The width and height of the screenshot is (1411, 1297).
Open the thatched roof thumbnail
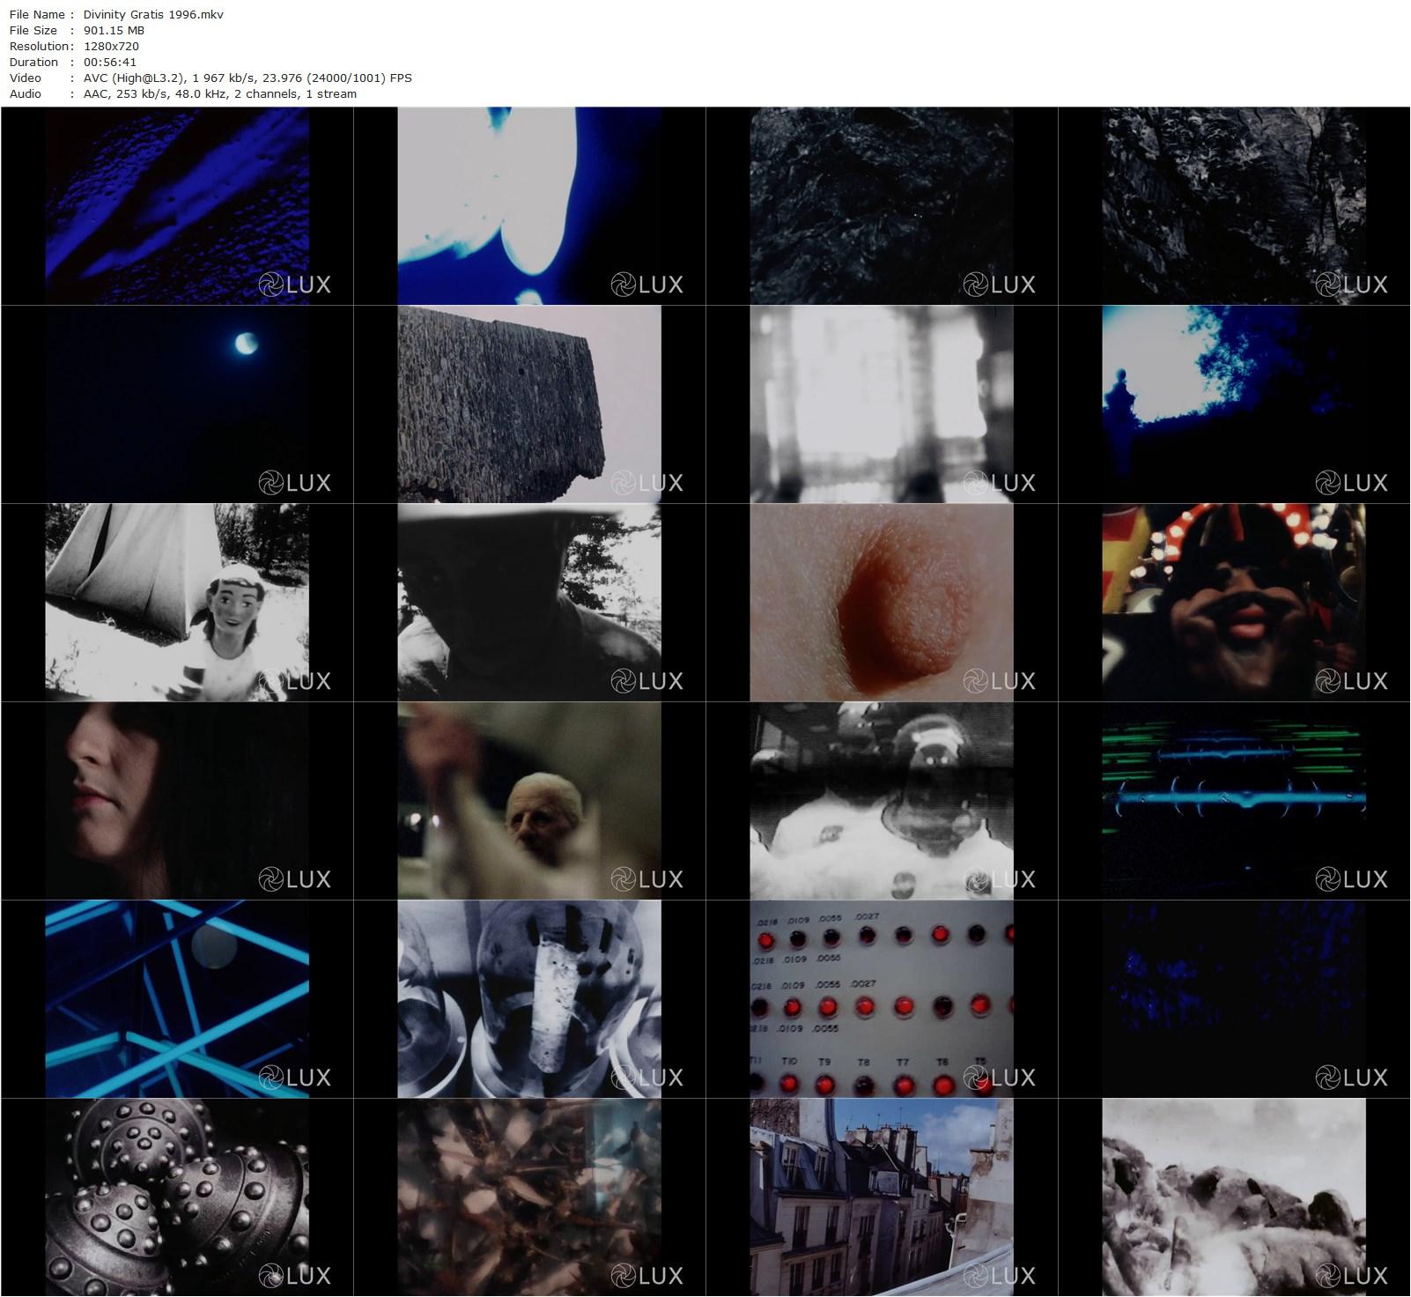pyautogui.click(x=529, y=404)
